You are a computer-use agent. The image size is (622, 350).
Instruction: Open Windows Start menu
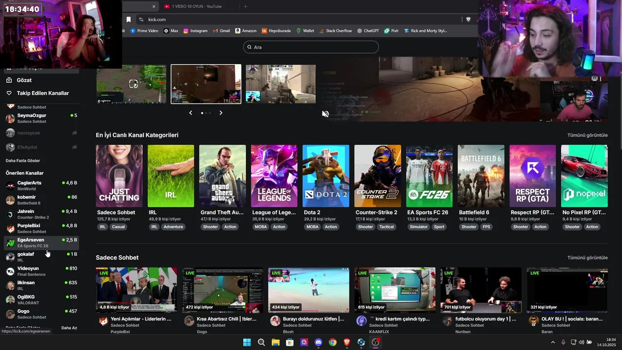point(247,342)
